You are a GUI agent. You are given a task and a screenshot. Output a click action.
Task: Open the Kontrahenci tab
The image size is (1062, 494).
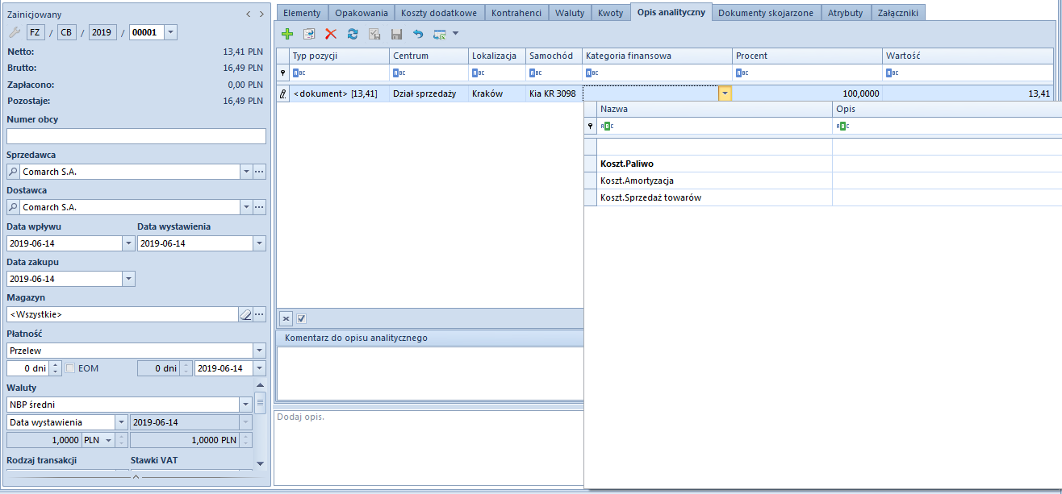(516, 13)
